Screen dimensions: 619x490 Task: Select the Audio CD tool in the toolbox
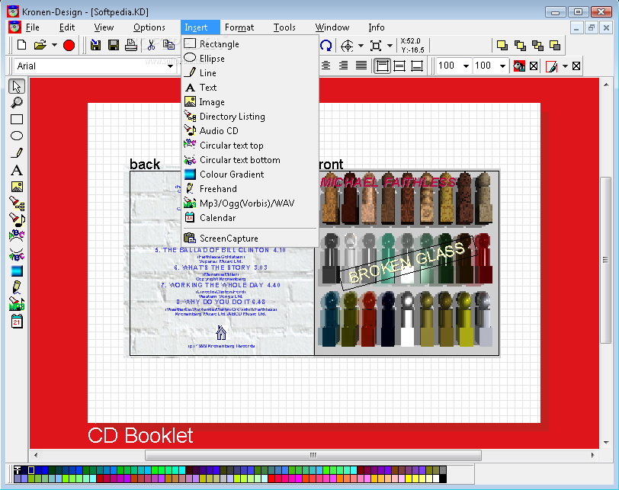point(17,219)
